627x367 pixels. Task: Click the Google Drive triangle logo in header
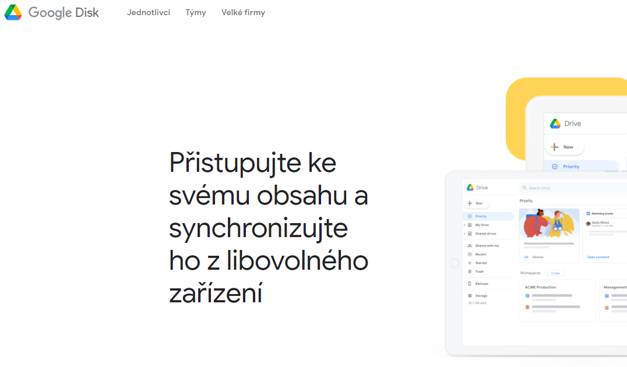[x=13, y=12]
